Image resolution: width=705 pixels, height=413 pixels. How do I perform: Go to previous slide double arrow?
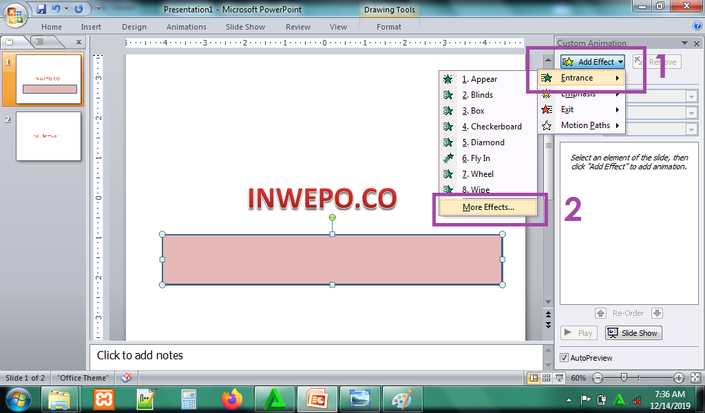548,314
